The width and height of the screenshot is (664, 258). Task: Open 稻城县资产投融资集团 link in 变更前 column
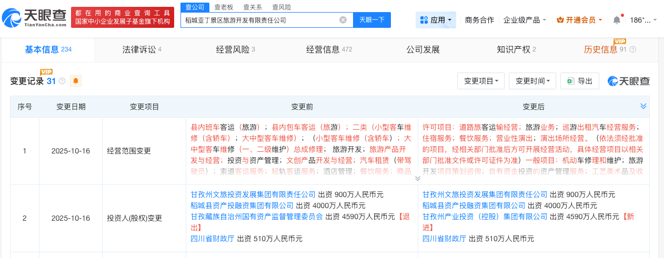(x=242, y=205)
